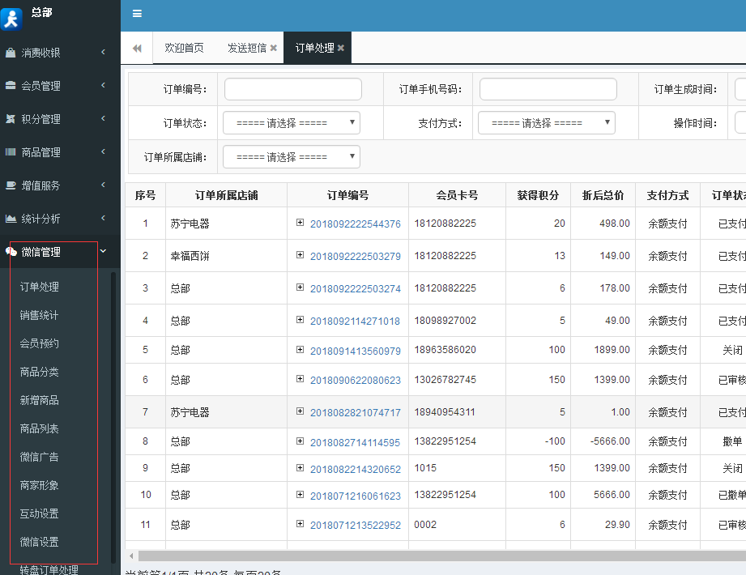Collapse the sidebar with the hamburger icon
The height and width of the screenshot is (575, 746).
pos(137,14)
